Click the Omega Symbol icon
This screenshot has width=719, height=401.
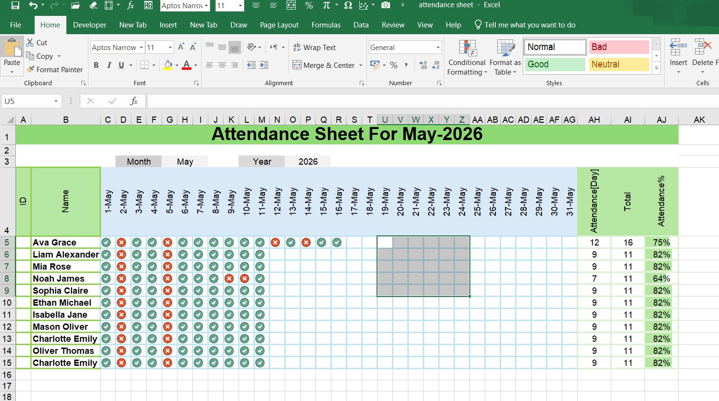(x=348, y=5)
